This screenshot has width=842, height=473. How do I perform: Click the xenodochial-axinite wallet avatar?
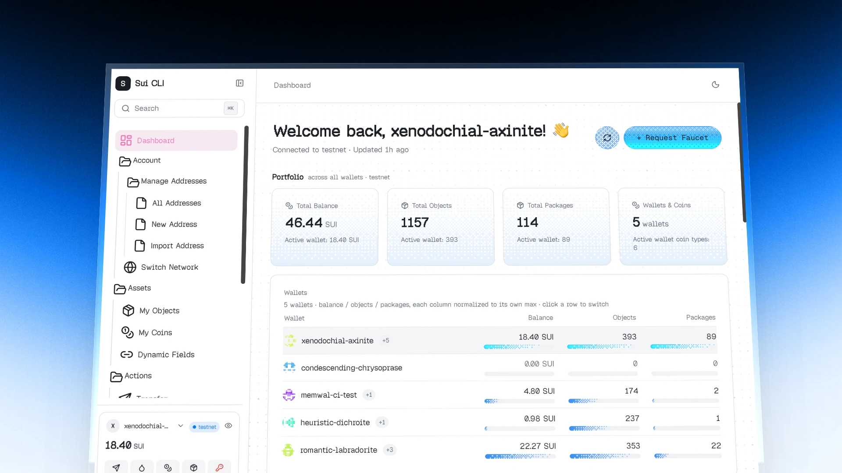point(290,340)
